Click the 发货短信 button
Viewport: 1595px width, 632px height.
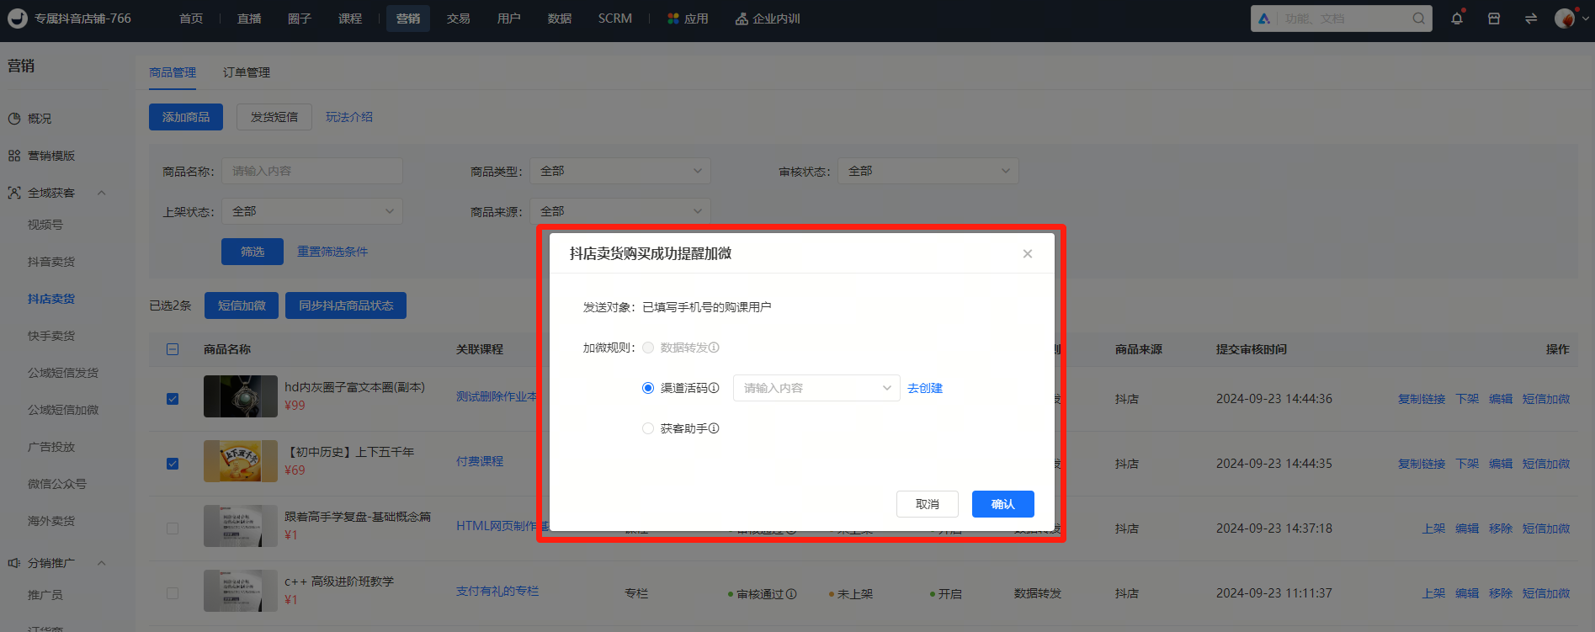274,117
